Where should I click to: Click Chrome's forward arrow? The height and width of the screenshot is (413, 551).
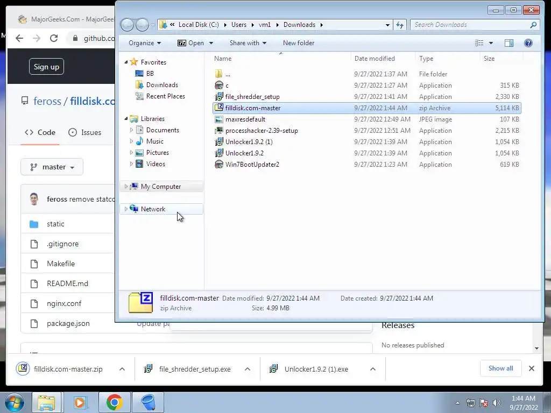37,38
